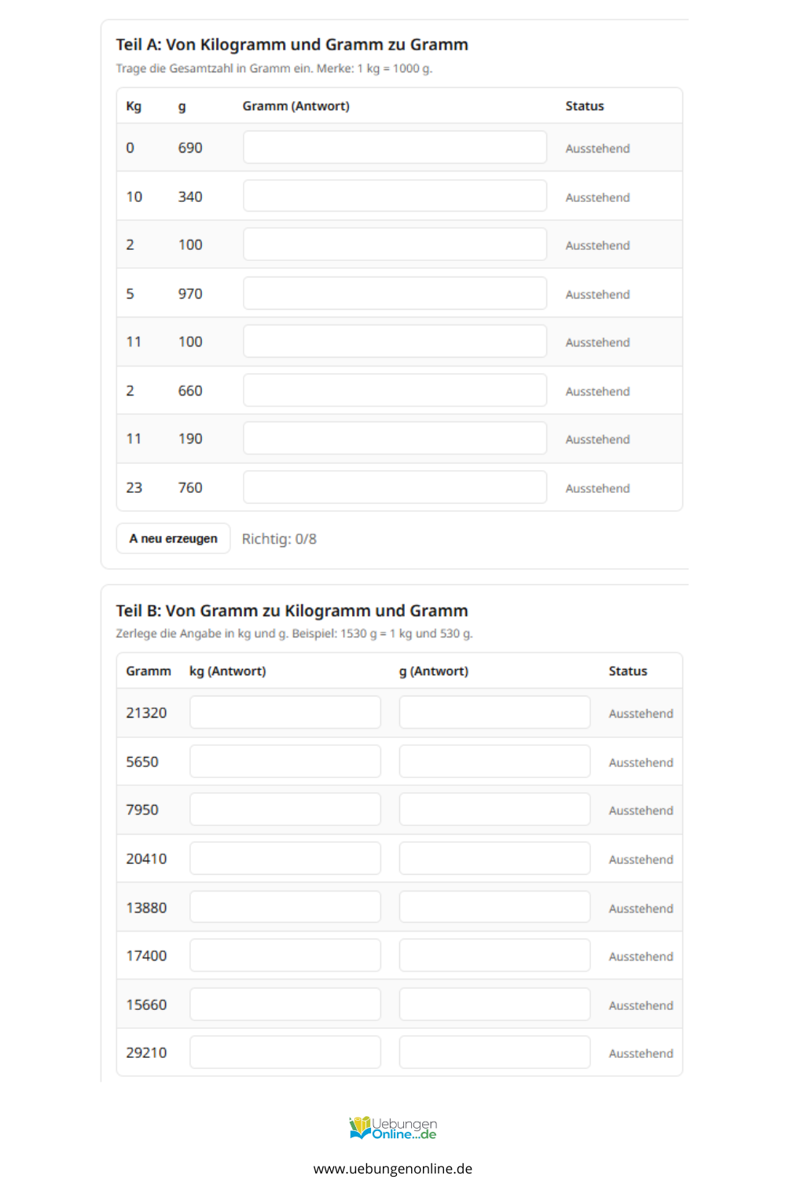Open the www.uebungenonline.de link
786x1179 pixels.
point(393,1168)
